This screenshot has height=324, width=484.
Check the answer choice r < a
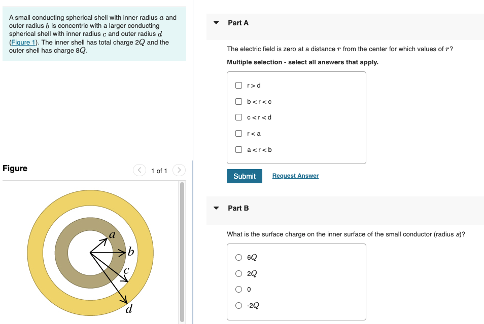(238, 133)
